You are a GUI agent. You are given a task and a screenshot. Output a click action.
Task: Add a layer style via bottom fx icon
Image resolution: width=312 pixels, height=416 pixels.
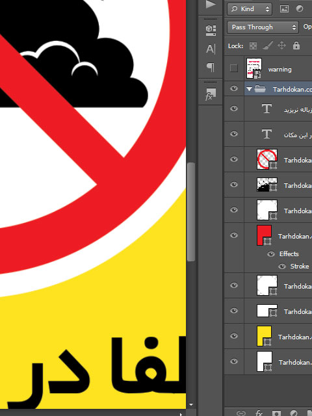259,413
